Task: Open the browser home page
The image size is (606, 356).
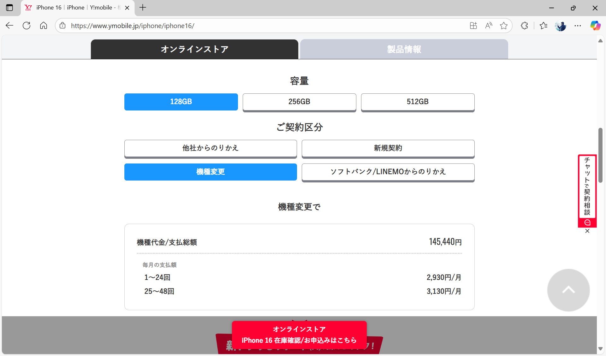Action: pyautogui.click(x=44, y=26)
